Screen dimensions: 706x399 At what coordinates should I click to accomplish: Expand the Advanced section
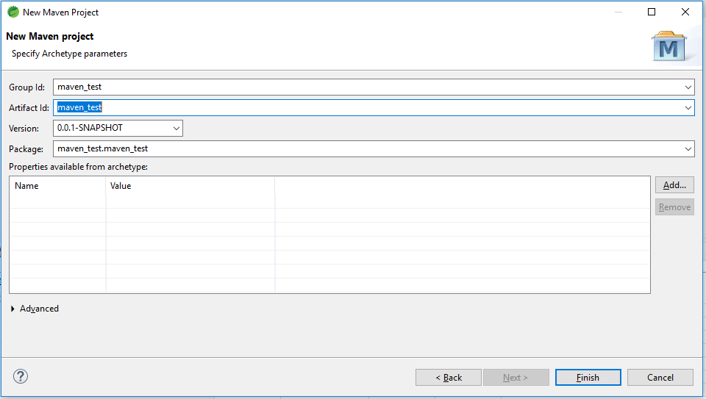click(13, 309)
